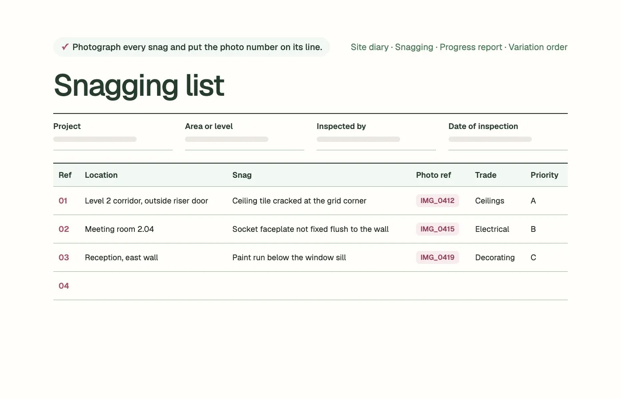Click 'Socket faceplate not fixed flush to the wall'
This screenshot has height=399, width=621.
(310, 229)
